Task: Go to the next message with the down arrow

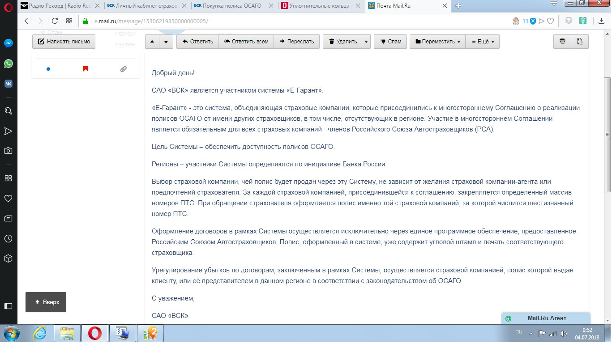Action: [x=166, y=42]
